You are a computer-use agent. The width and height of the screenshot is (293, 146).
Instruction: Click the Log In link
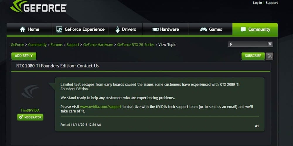point(257,3)
